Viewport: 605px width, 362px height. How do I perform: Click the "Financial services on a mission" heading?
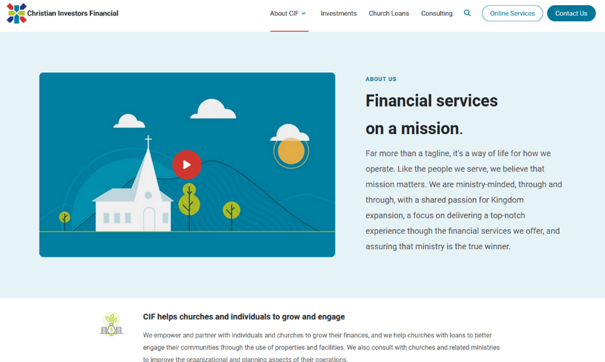431,114
